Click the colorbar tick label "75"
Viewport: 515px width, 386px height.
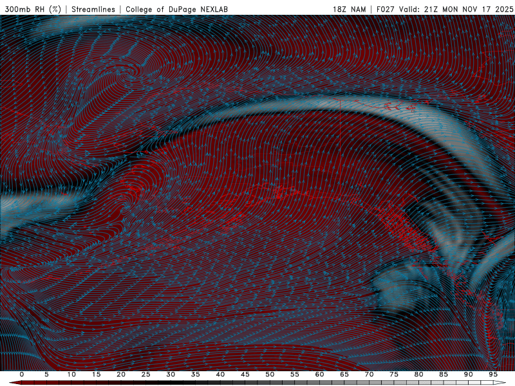[393, 374]
